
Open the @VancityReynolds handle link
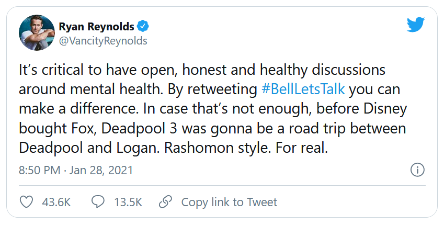tap(103, 40)
